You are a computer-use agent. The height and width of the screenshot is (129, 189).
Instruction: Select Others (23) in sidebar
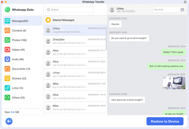[23, 98]
